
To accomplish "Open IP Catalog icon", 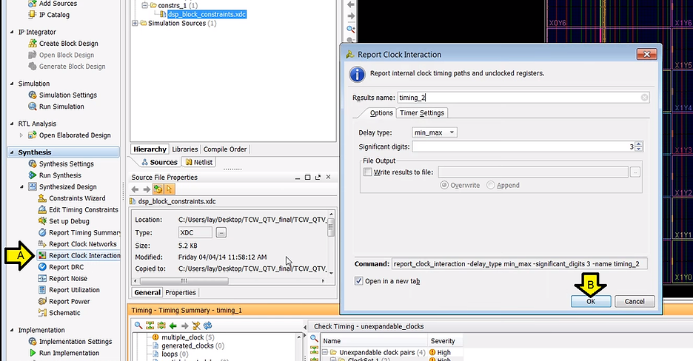I will coord(33,15).
